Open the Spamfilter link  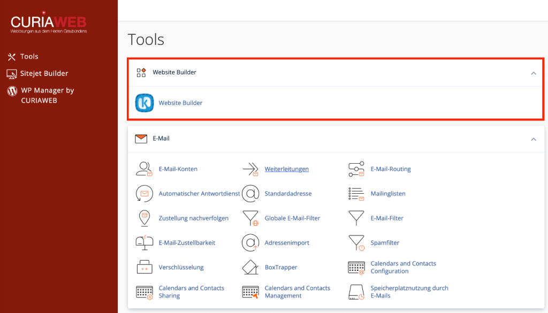point(385,243)
